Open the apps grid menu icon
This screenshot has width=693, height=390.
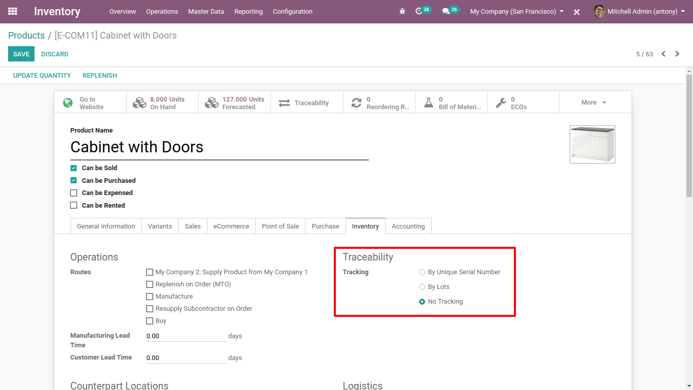coord(13,11)
